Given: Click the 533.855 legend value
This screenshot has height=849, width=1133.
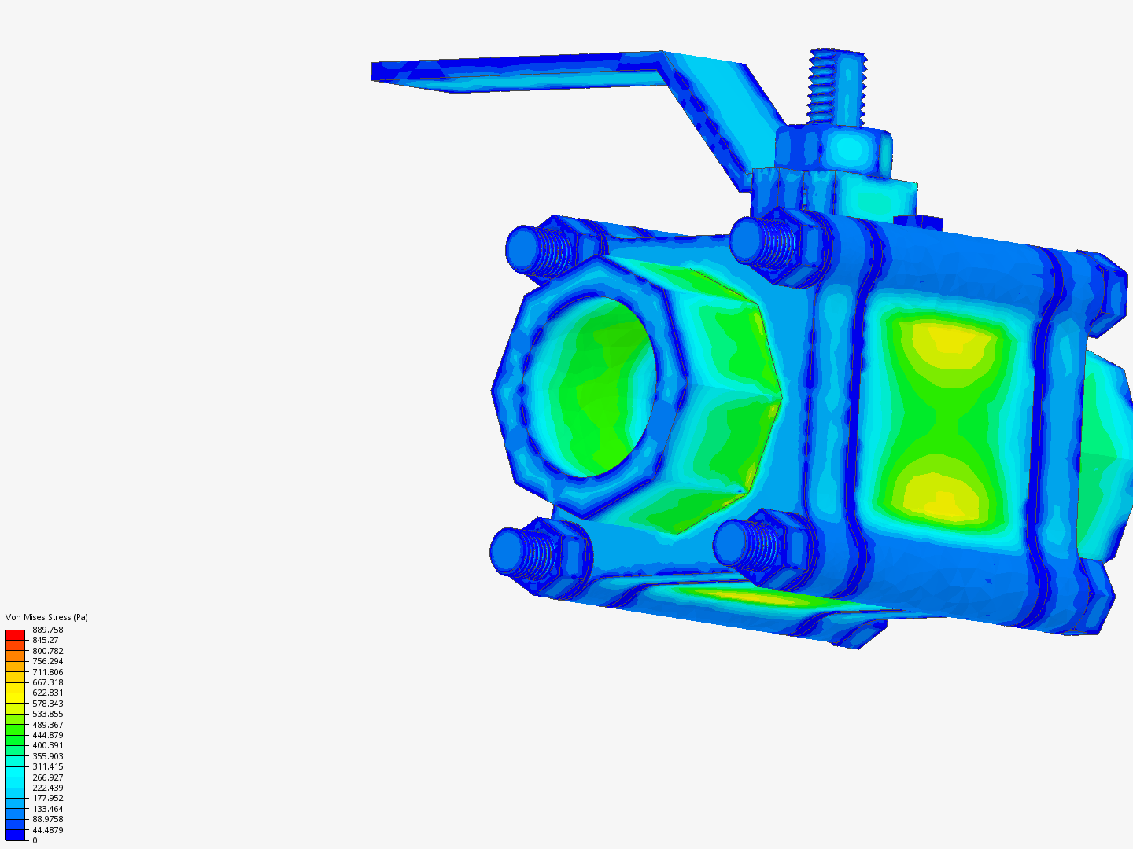Looking at the screenshot, I should (48, 714).
